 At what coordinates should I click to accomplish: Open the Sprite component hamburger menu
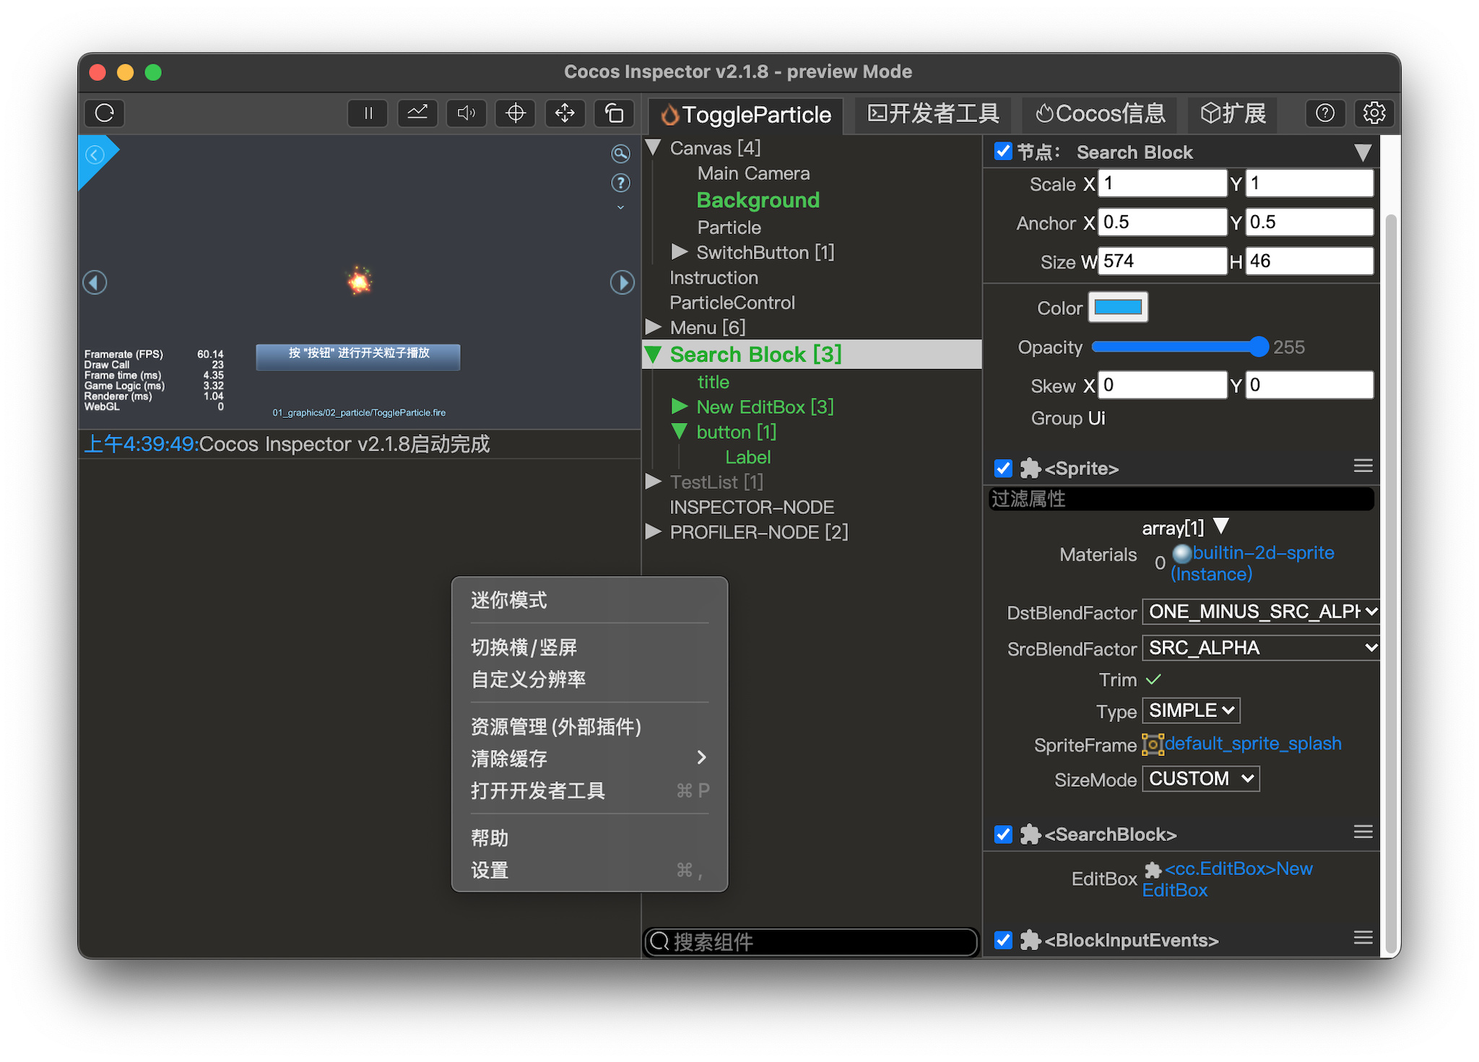click(x=1363, y=466)
